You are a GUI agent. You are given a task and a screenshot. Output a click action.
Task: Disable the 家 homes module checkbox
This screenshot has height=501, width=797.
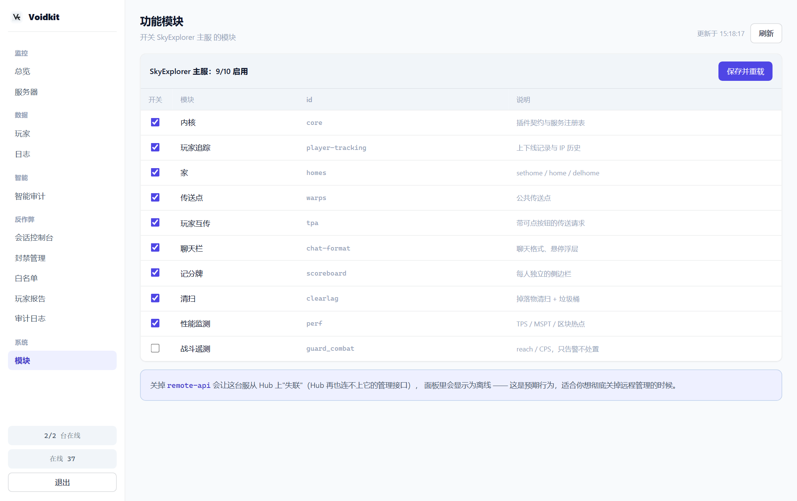point(155,172)
